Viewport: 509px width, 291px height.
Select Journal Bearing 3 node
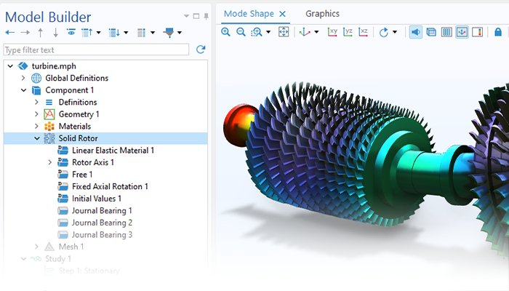(x=102, y=234)
